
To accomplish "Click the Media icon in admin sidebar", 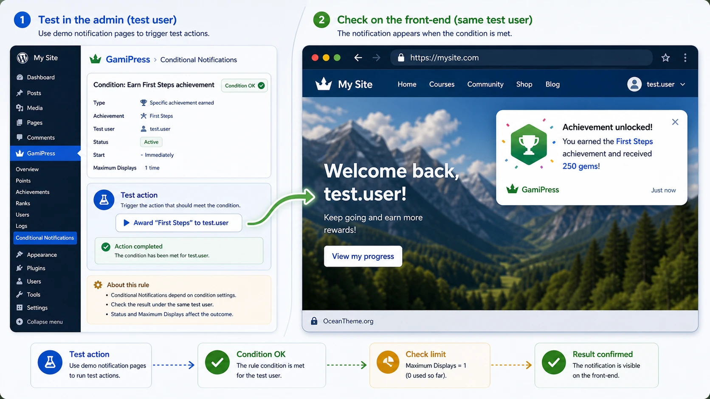I will (20, 108).
